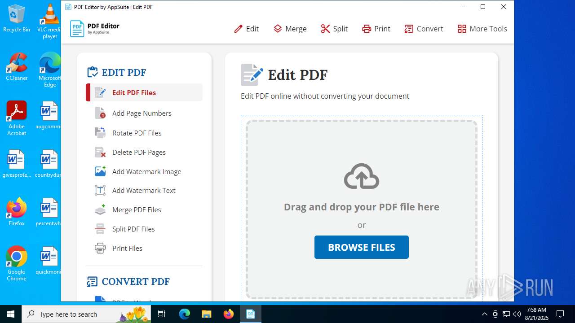The height and width of the screenshot is (323, 575).
Task: Click the Add Watermark Text icon
Action: 100,190
